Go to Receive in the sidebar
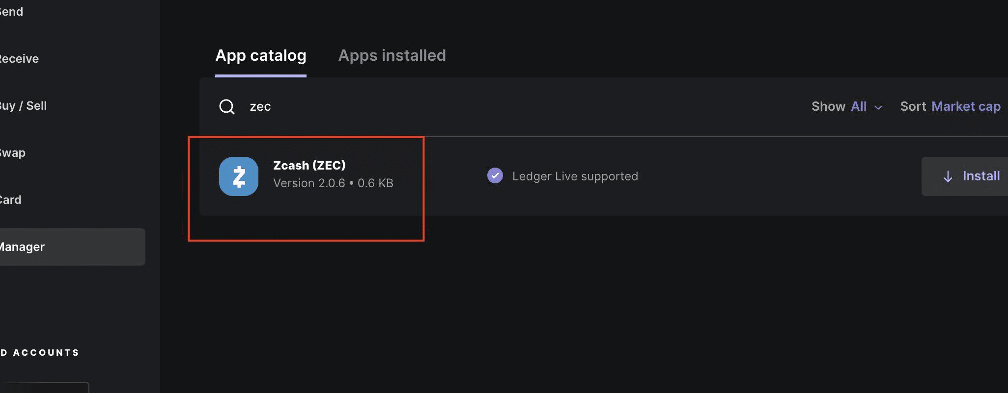Image resolution: width=1008 pixels, height=393 pixels. pos(19,59)
